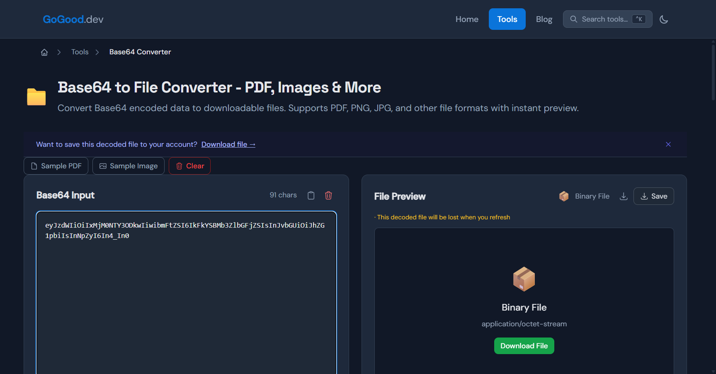Click the Save button

653,196
